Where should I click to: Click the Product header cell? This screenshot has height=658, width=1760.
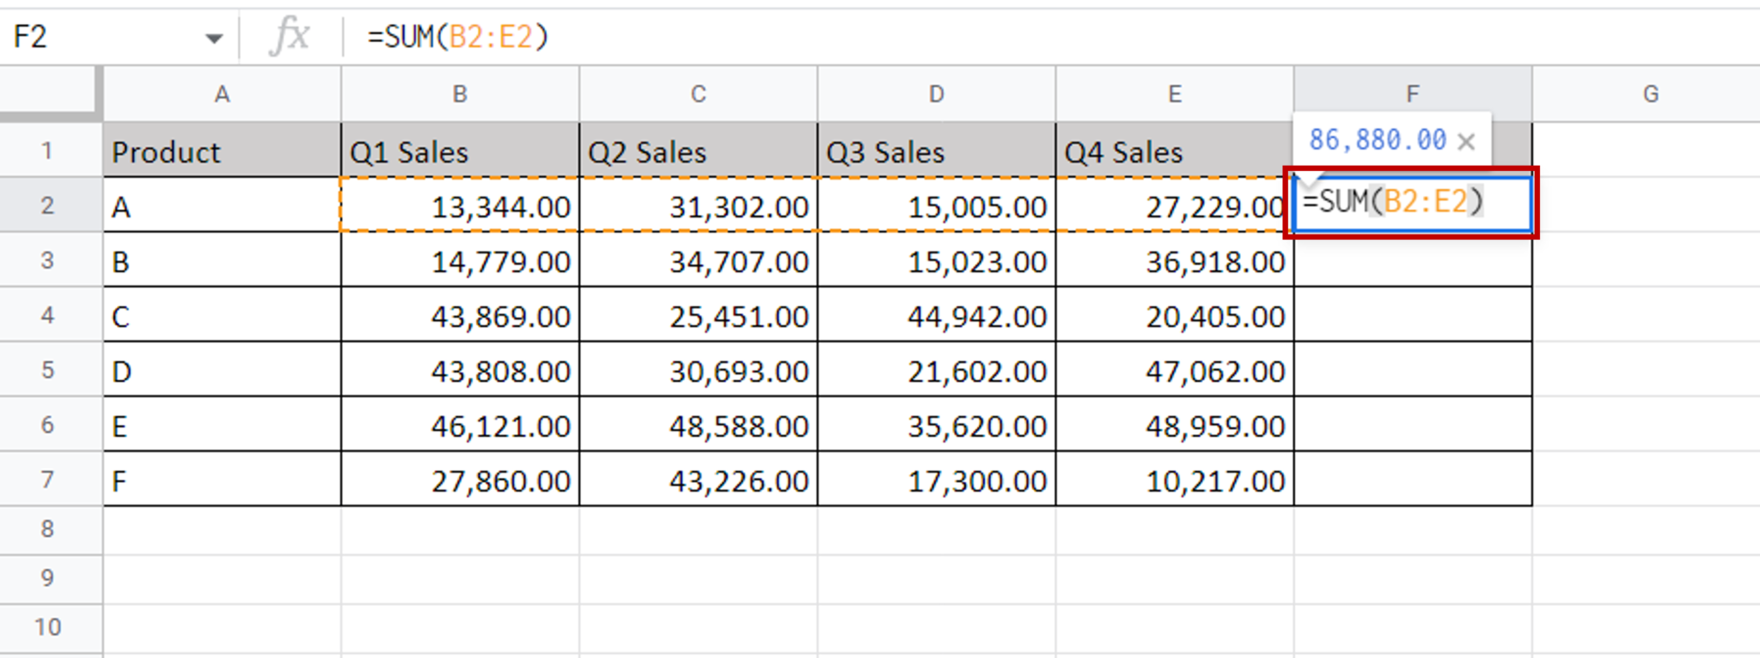pos(222,150)
